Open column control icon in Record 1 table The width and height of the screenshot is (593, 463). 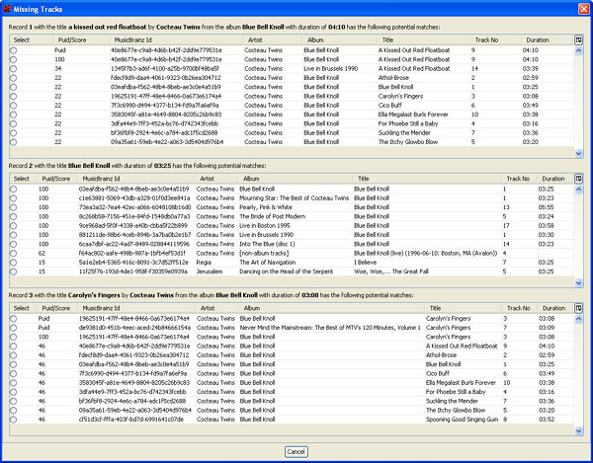578,39
